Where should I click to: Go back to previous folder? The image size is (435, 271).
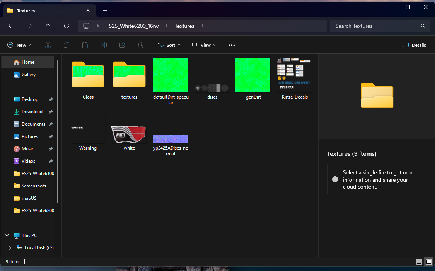(x=11, y=26)
